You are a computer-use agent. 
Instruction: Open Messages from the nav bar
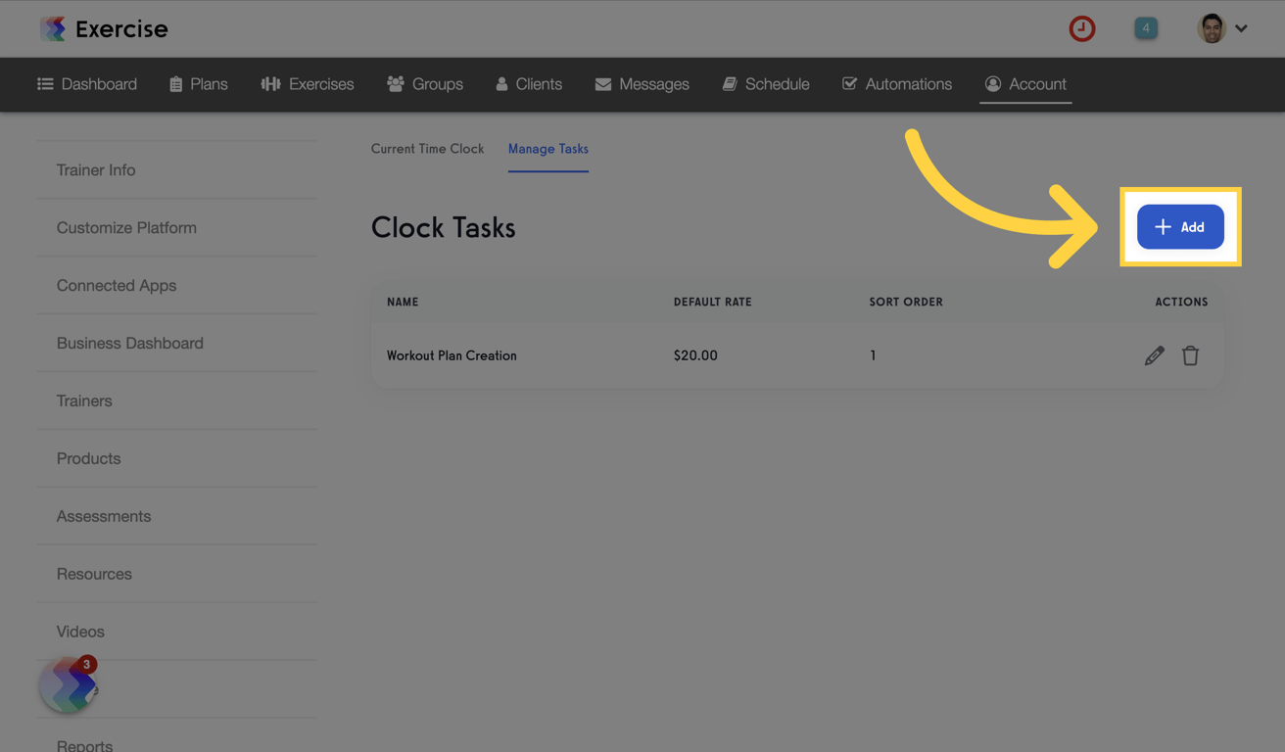pyautogui.click(x=642, y=84)
